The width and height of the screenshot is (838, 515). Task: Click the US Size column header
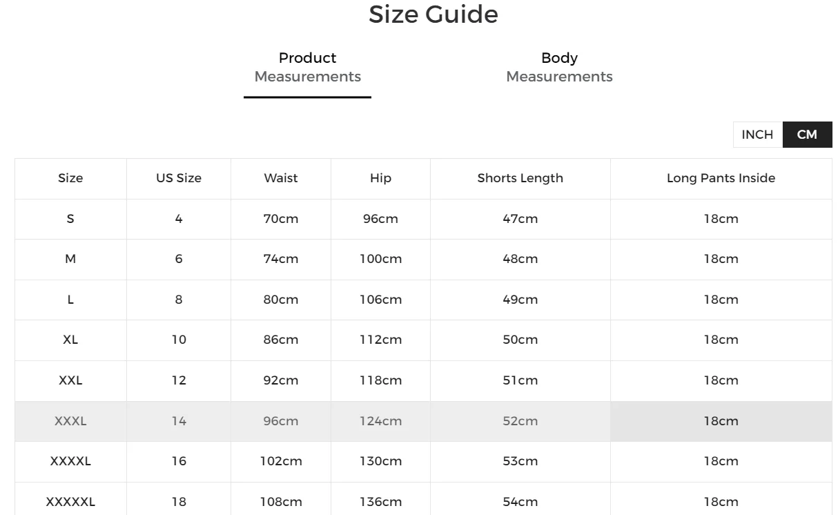pyautogui.click(x=179, y=178)
